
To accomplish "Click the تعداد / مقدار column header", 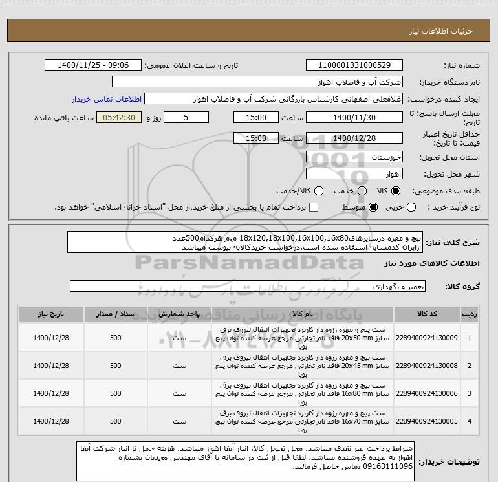I will coord(116,314).
